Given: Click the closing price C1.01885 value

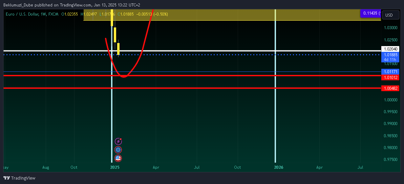Looking at the screenshot, I should [x=126, y=14].
